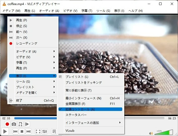Toggle fullscreen with the bottom toolbar icon

click(x=38, y=131)
